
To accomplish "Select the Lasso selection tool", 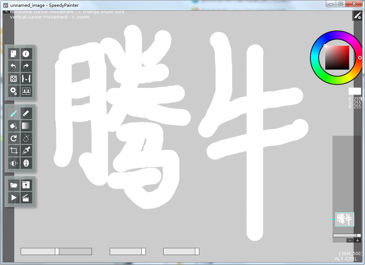I will [26, 139].
